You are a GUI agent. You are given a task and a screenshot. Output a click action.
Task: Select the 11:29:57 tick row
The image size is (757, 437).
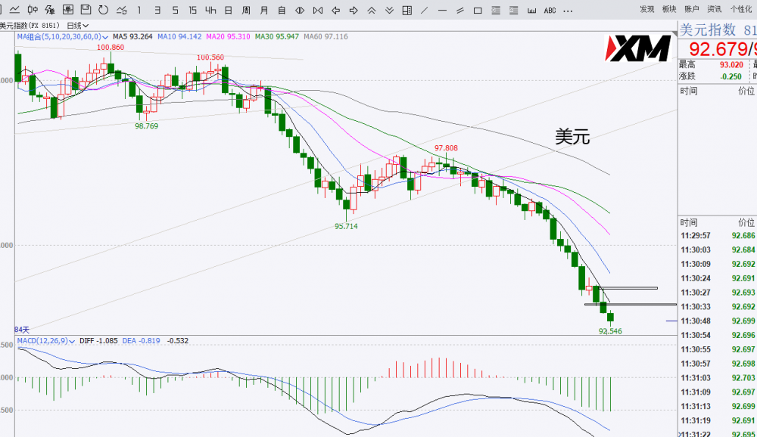tap(718, 235)
